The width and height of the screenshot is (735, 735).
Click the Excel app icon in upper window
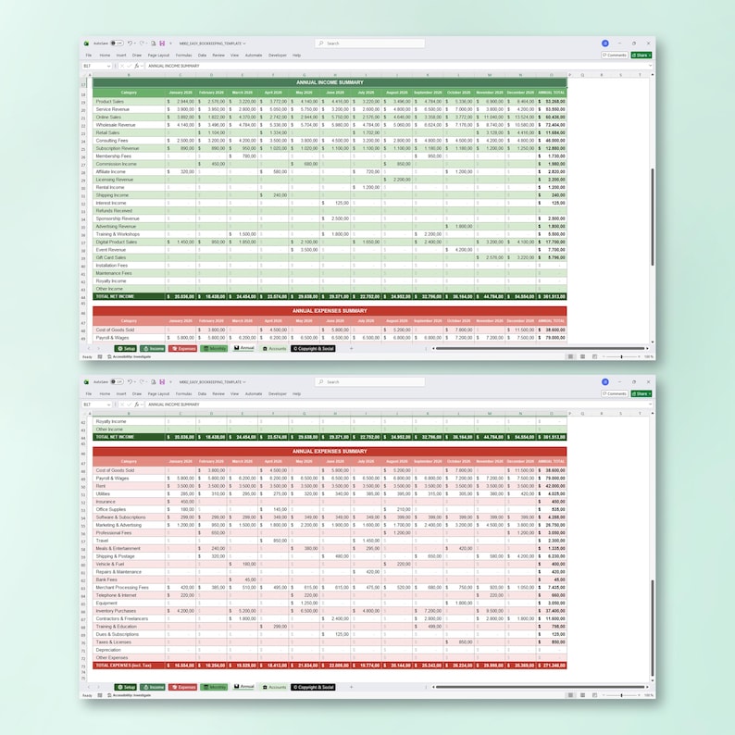(x=86, y=44)
